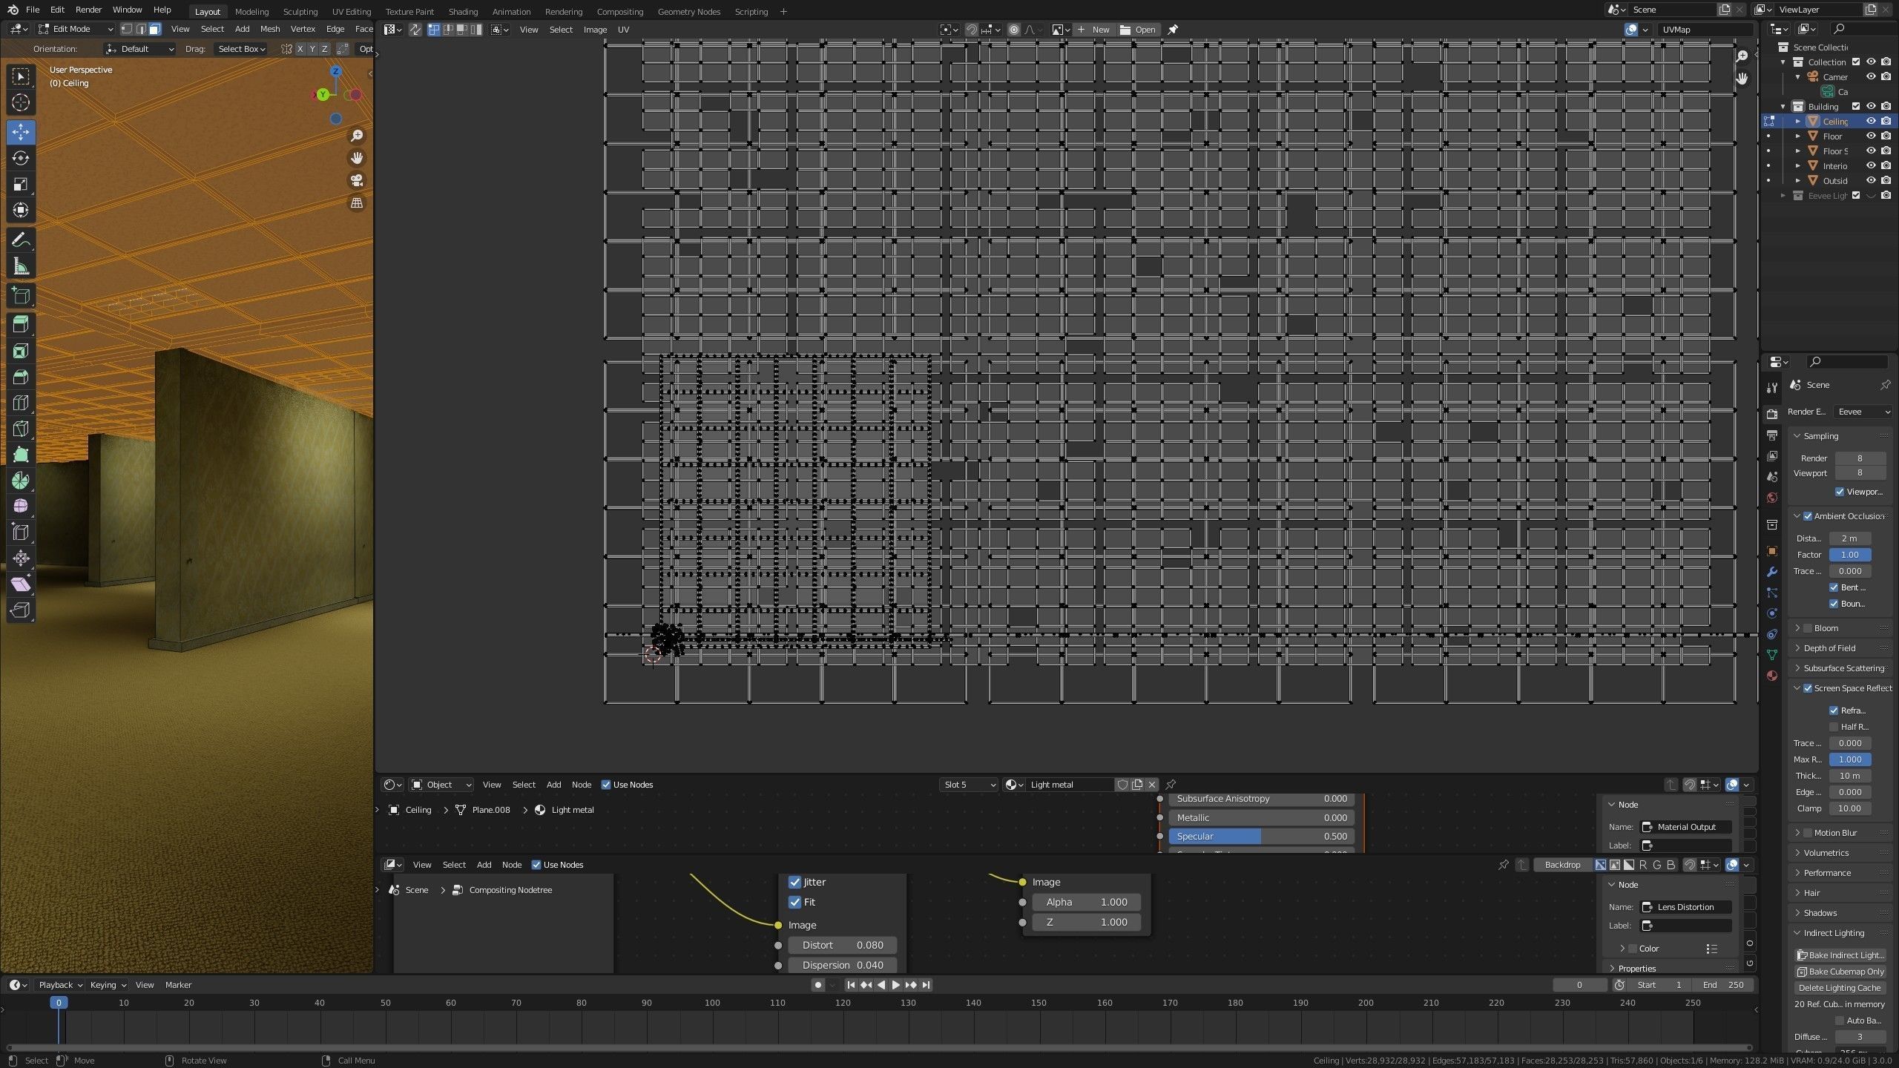Viewport: 1899px width, 1068px height.
Task: Switch to the Shading workspace tab
Action: tap(463, 12)
